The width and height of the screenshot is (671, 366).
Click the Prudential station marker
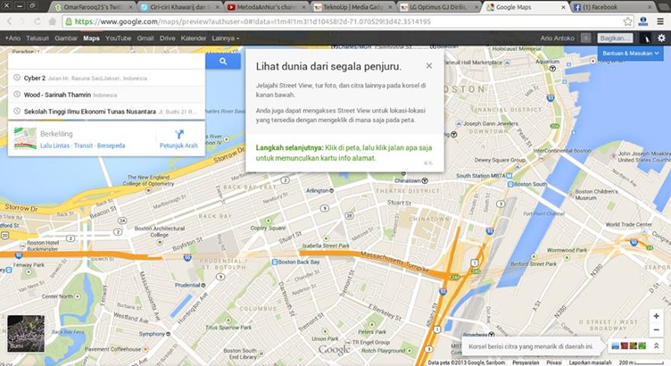click(203, 284)
